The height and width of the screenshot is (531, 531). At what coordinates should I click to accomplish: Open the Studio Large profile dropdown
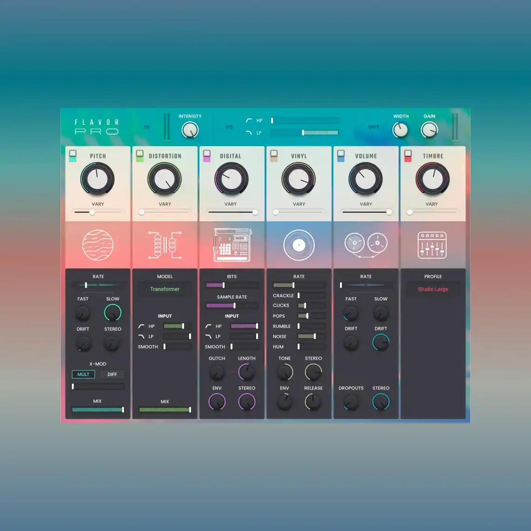click(433, 289)
